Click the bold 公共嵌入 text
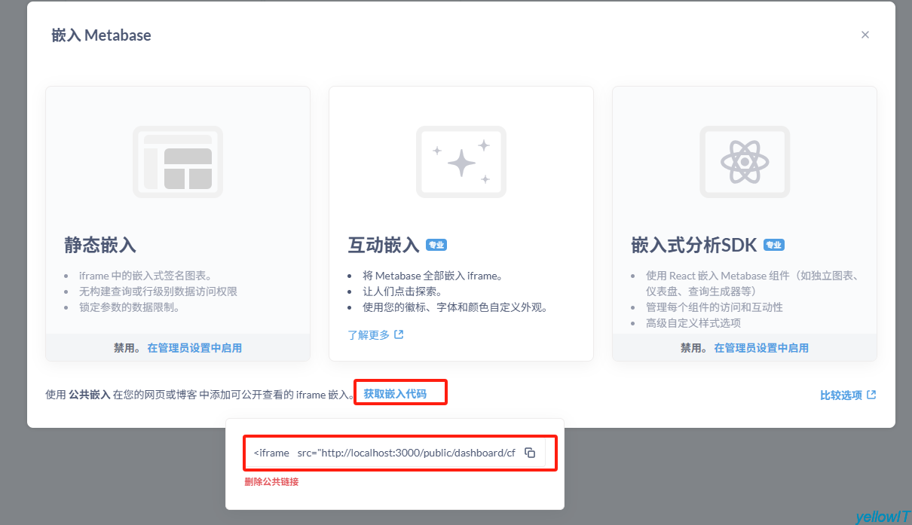The image size is (912, 525). (x=90, y=394)
